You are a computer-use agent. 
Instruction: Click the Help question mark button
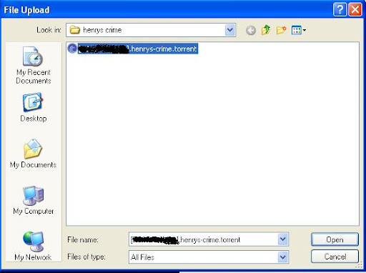[340, 10]
